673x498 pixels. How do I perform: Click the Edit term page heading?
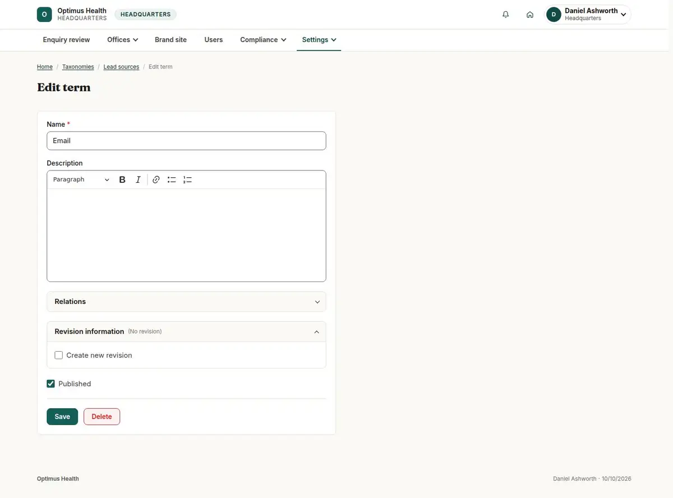(x=64, y=87)
